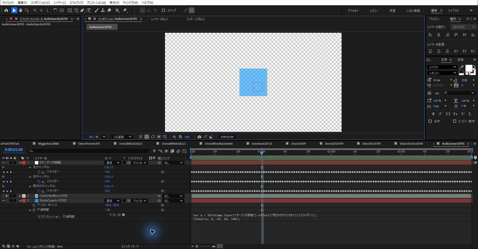Hide the AudioOpacity18705 layer
Viewport: 478px width, 249px height.
[3, 201]
